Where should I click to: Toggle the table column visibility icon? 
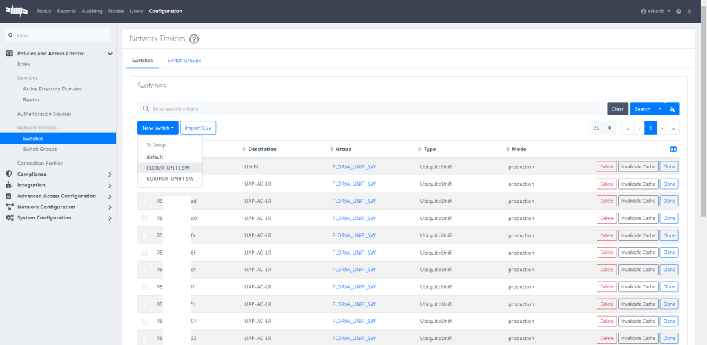point(673,149)
